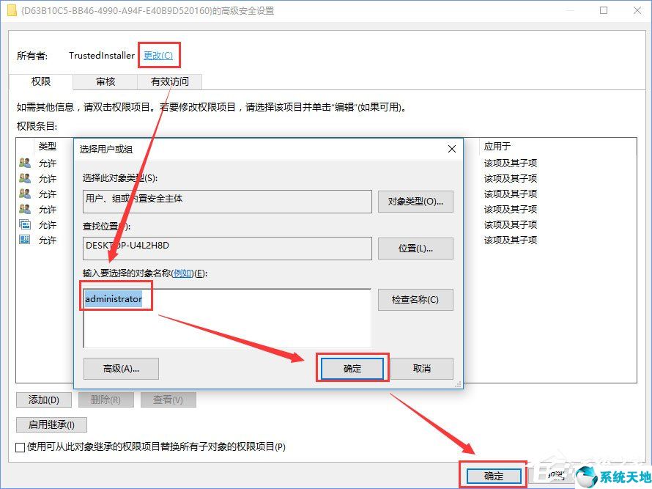652x489 pixels.
Task: Click 更改(C) to change the owner
Action: (159, 54)
